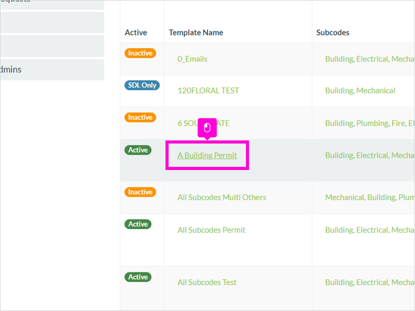Screen dimensions: 415x311
Task: Select the Admins sidebar item
Action: pos(52,69)
